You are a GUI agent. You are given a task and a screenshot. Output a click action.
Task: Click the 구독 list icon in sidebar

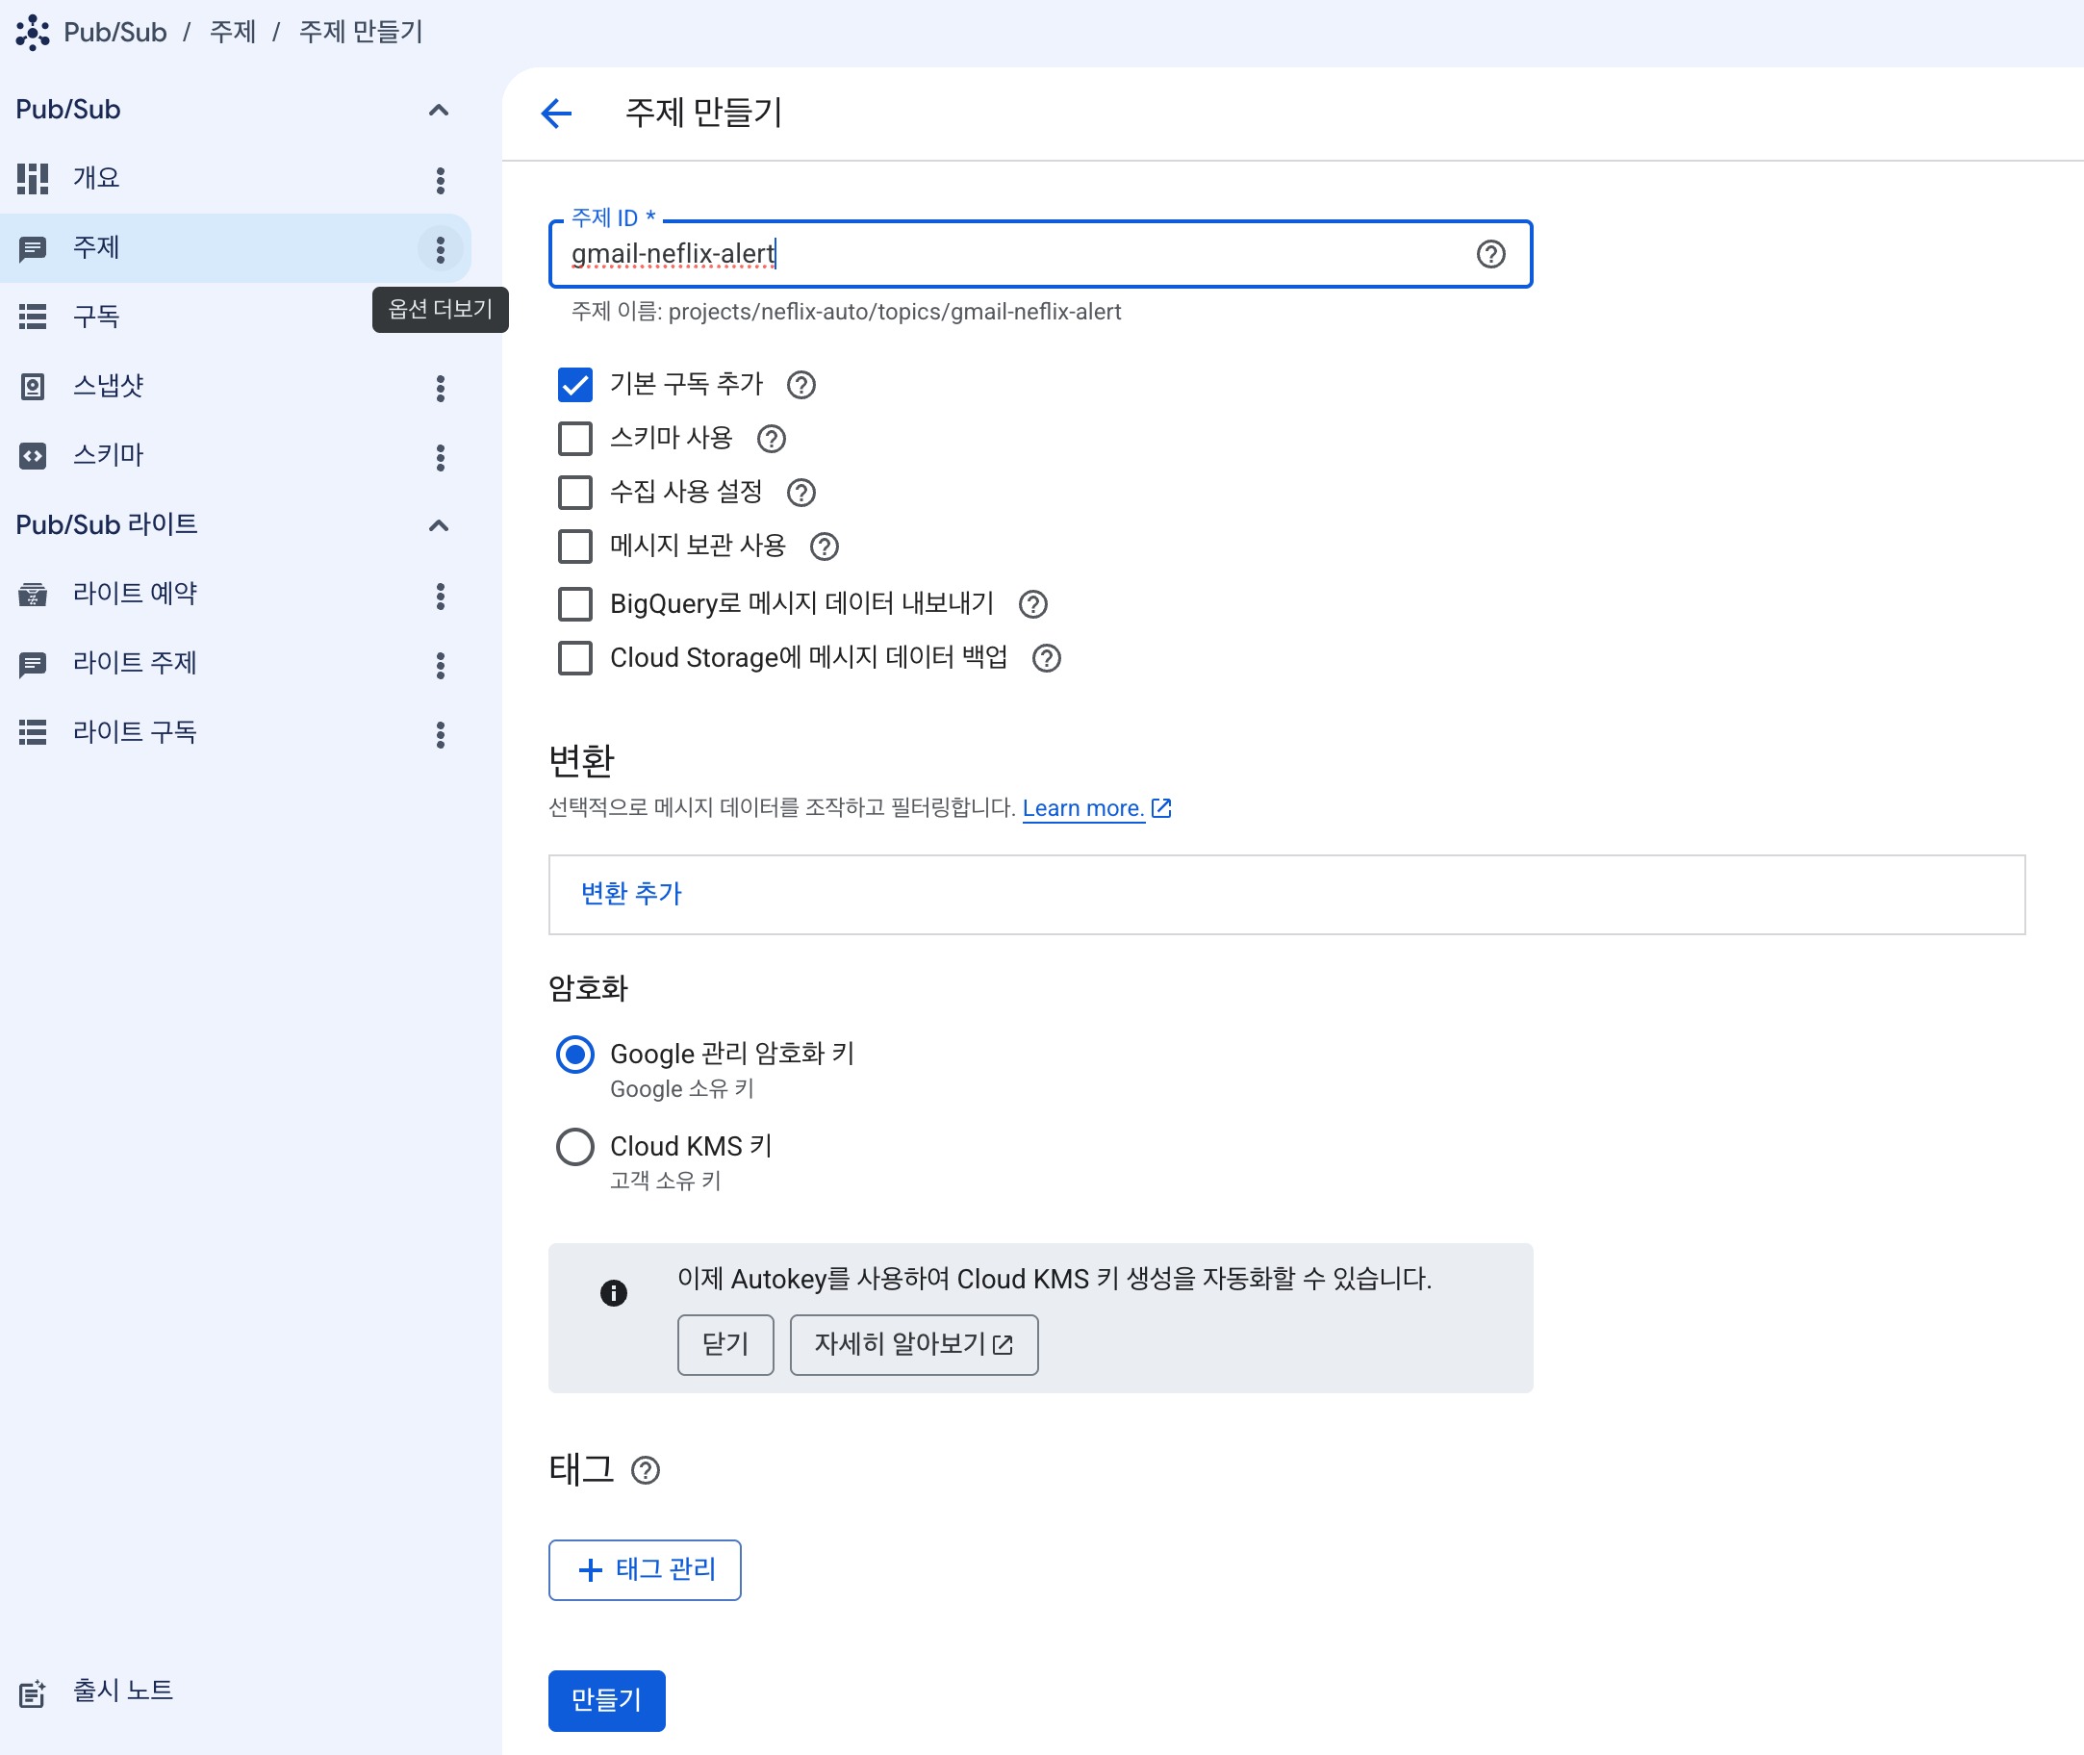point(32,318)
